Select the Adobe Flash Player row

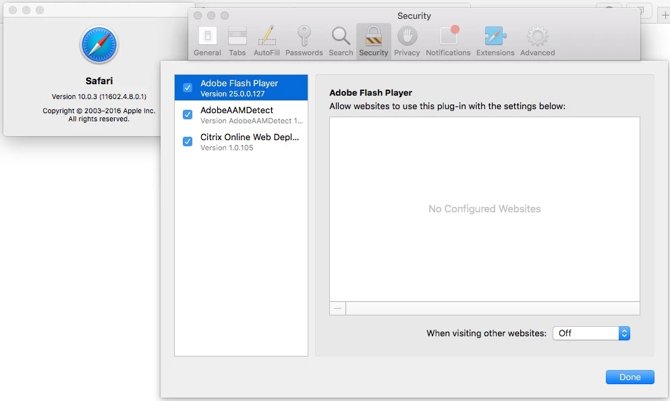pyautogui.click(x=241, y=88)
